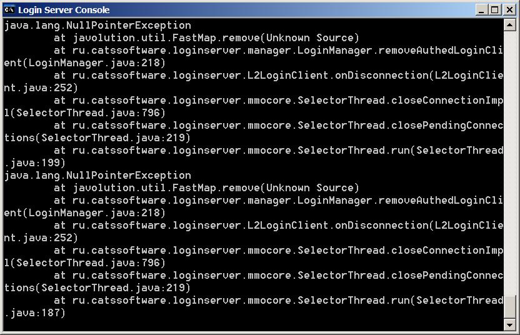This screenshot has width=520, height=335.
Task: Click the "Login Server Console" title text
Action: (x=64, y=10)
